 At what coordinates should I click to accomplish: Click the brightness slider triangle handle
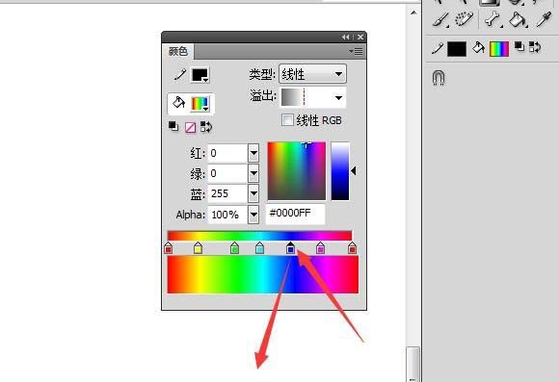coord(354,171)
